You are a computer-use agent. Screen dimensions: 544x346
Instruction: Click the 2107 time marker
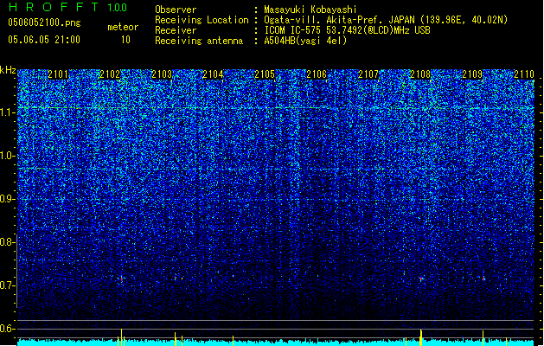pyautogui.click(x=368, y=74)
